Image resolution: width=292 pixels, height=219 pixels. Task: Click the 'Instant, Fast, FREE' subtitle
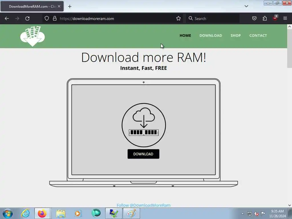[x=144, y=68]
